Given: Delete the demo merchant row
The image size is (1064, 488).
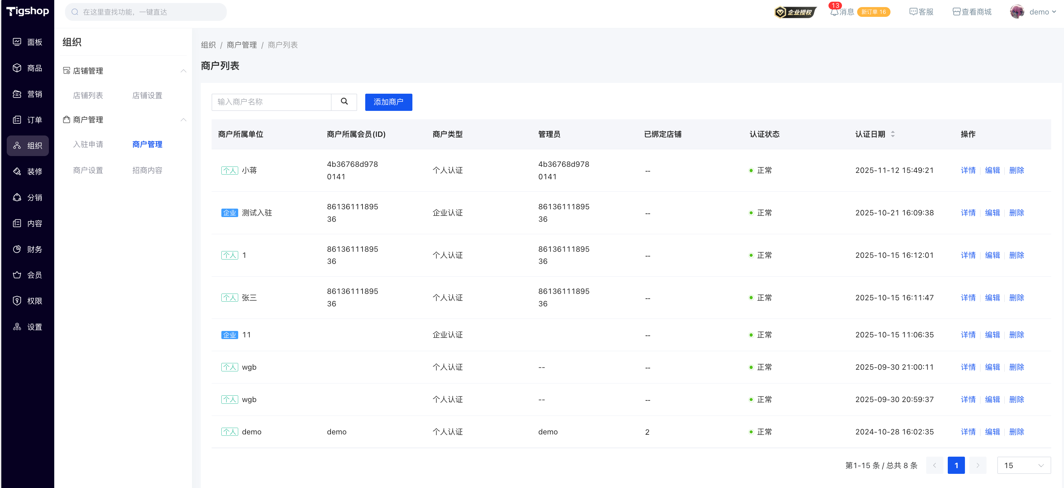Looking at the screenshot, I should pos(1016,431).
